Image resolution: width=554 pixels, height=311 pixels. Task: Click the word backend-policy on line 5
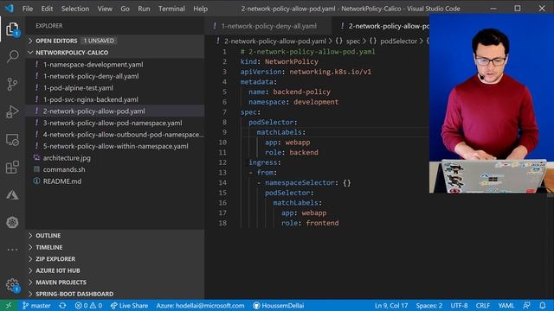302,92
